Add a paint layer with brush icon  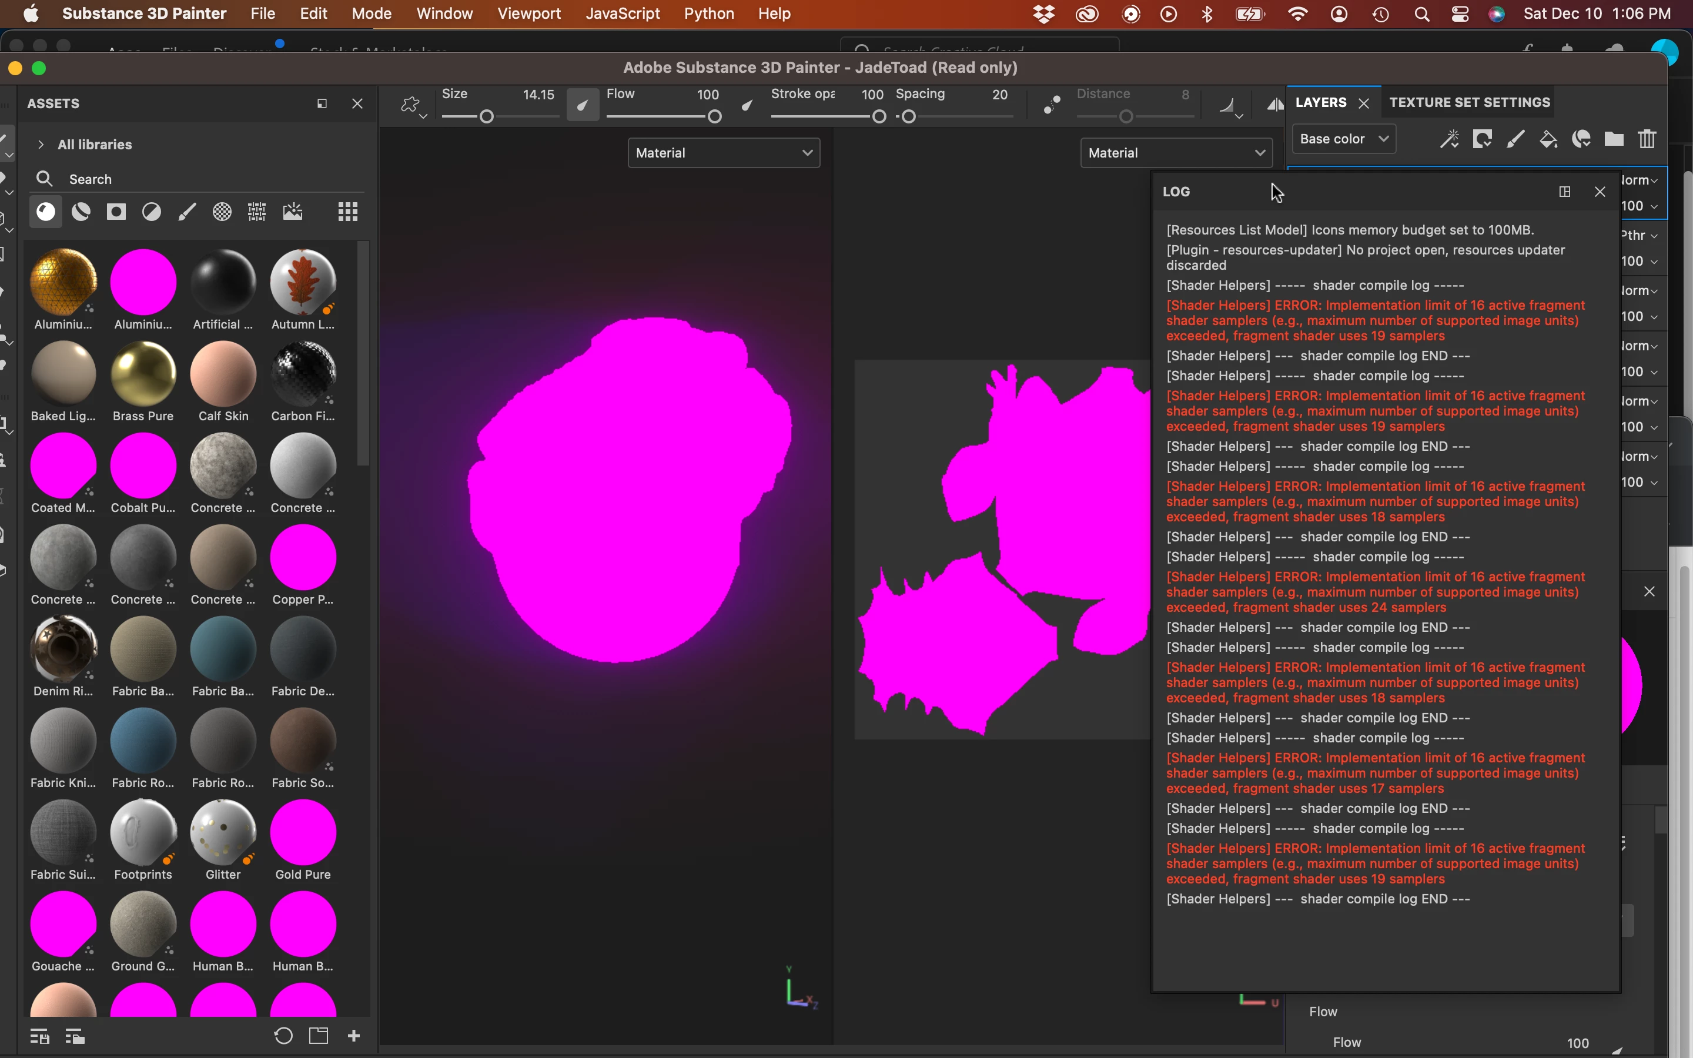(x=1515, y=139)
